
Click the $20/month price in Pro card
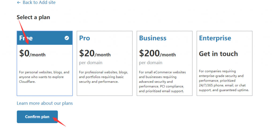[95, 53]
